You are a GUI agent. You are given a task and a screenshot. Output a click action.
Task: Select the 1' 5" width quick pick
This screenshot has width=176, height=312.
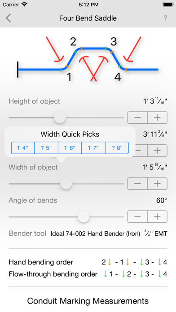coord(46,148)
